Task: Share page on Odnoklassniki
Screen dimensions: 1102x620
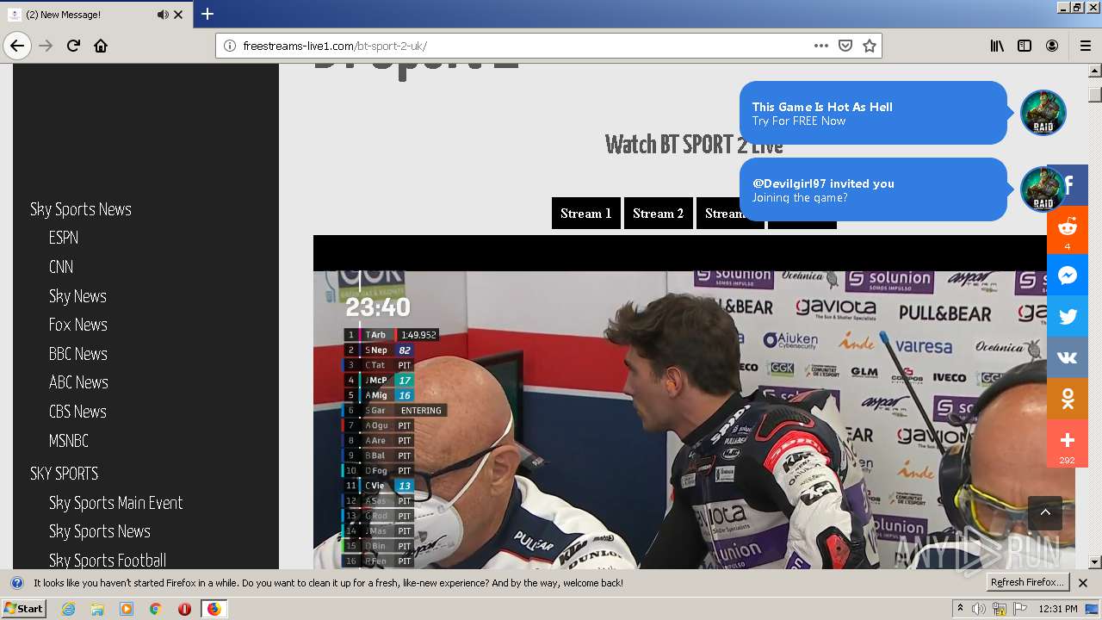Action: pos(1068,399)
